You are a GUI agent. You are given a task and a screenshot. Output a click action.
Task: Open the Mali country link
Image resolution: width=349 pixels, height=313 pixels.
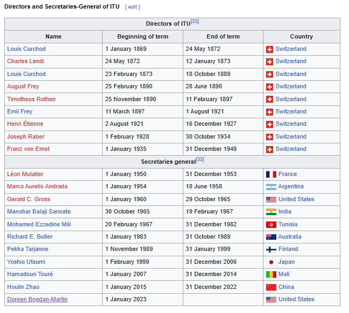[x=284, y=274]
